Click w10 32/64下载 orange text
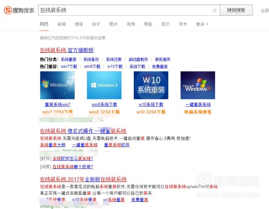 pos(151,112)
